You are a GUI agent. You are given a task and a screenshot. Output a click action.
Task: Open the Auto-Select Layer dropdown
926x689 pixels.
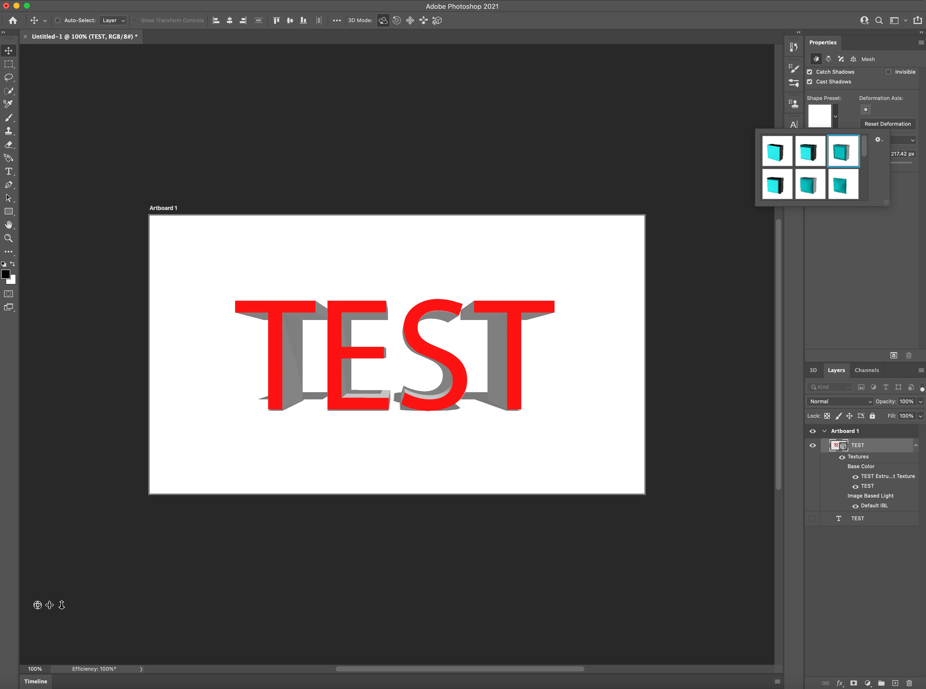pos(113,20)
